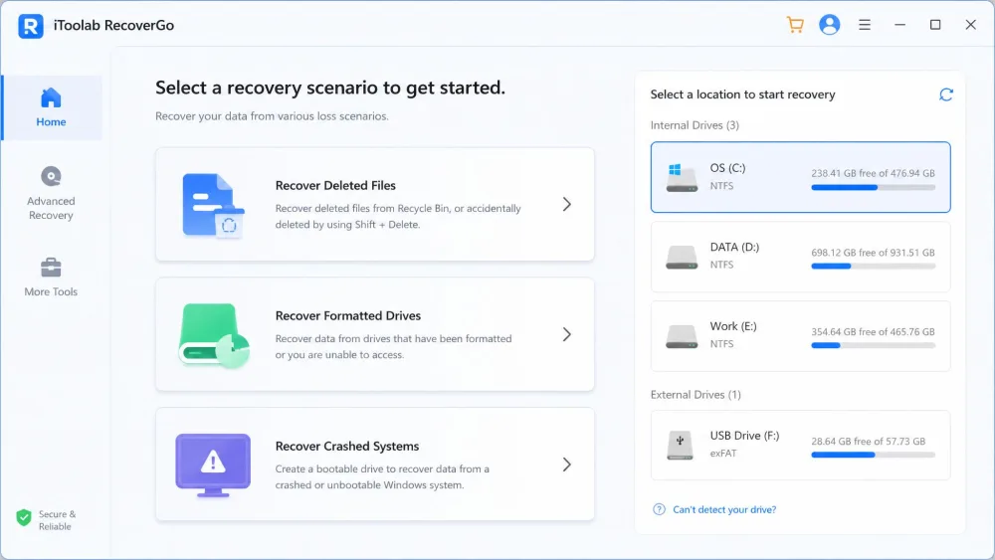Expand the Recover Crashed Systems chevron
The height and width of the screenshot is (560, 995).
(567, 465)
